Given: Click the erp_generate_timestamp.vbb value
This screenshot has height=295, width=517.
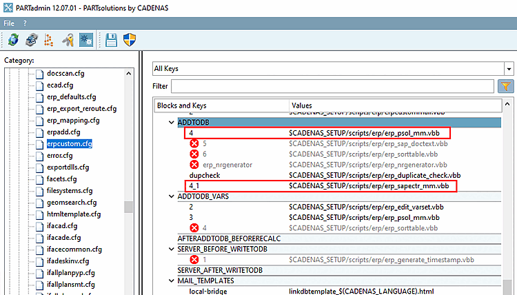Looking at the screenshot, I should pyautogui.click(x=381, y=260).
